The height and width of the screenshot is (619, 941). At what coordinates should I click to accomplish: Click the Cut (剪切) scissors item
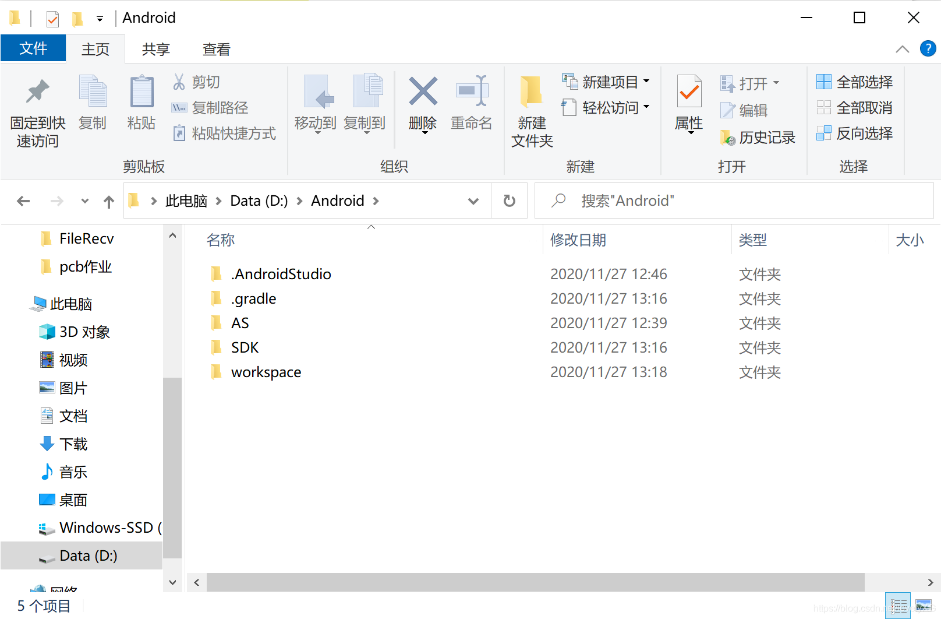coord(196,82)
